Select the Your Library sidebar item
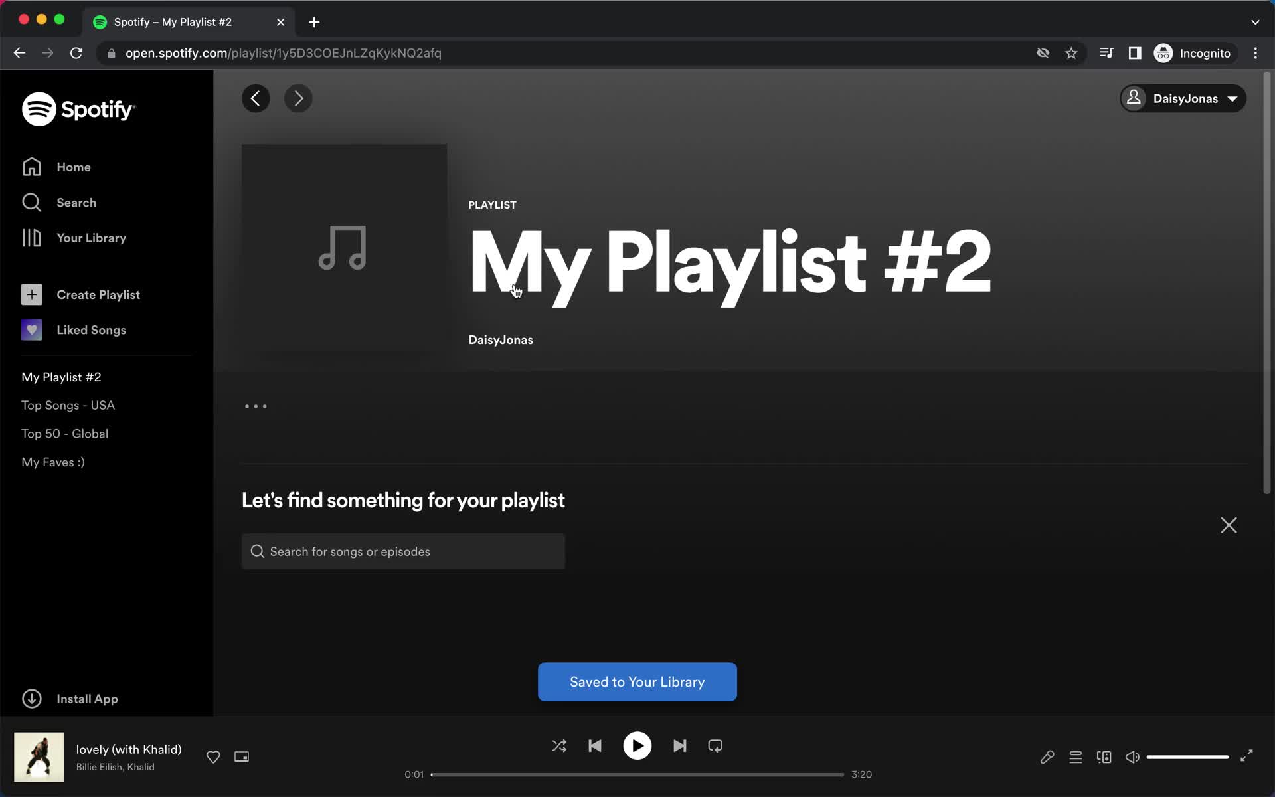The width and height of the screenshot is (1275, 797). pyautogui.click(x=92, y=238)
